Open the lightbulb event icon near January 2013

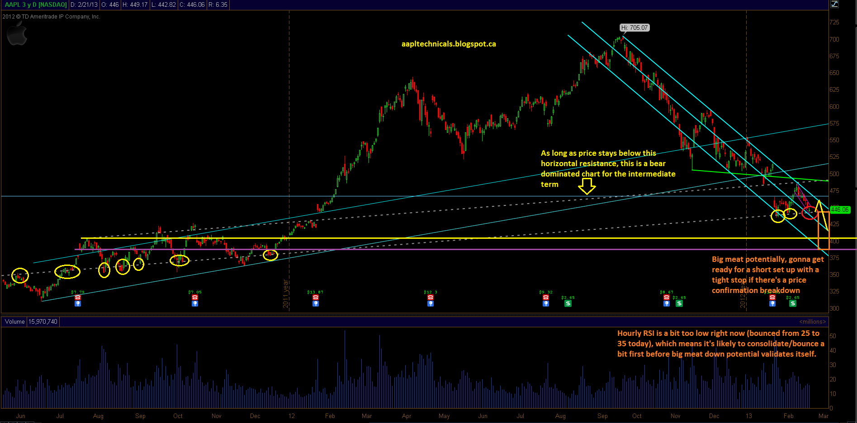[772, 303]
